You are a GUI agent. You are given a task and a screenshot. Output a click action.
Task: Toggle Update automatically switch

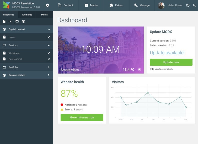(152, 69)
